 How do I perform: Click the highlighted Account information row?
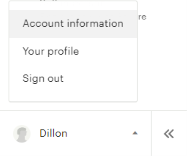73,24
